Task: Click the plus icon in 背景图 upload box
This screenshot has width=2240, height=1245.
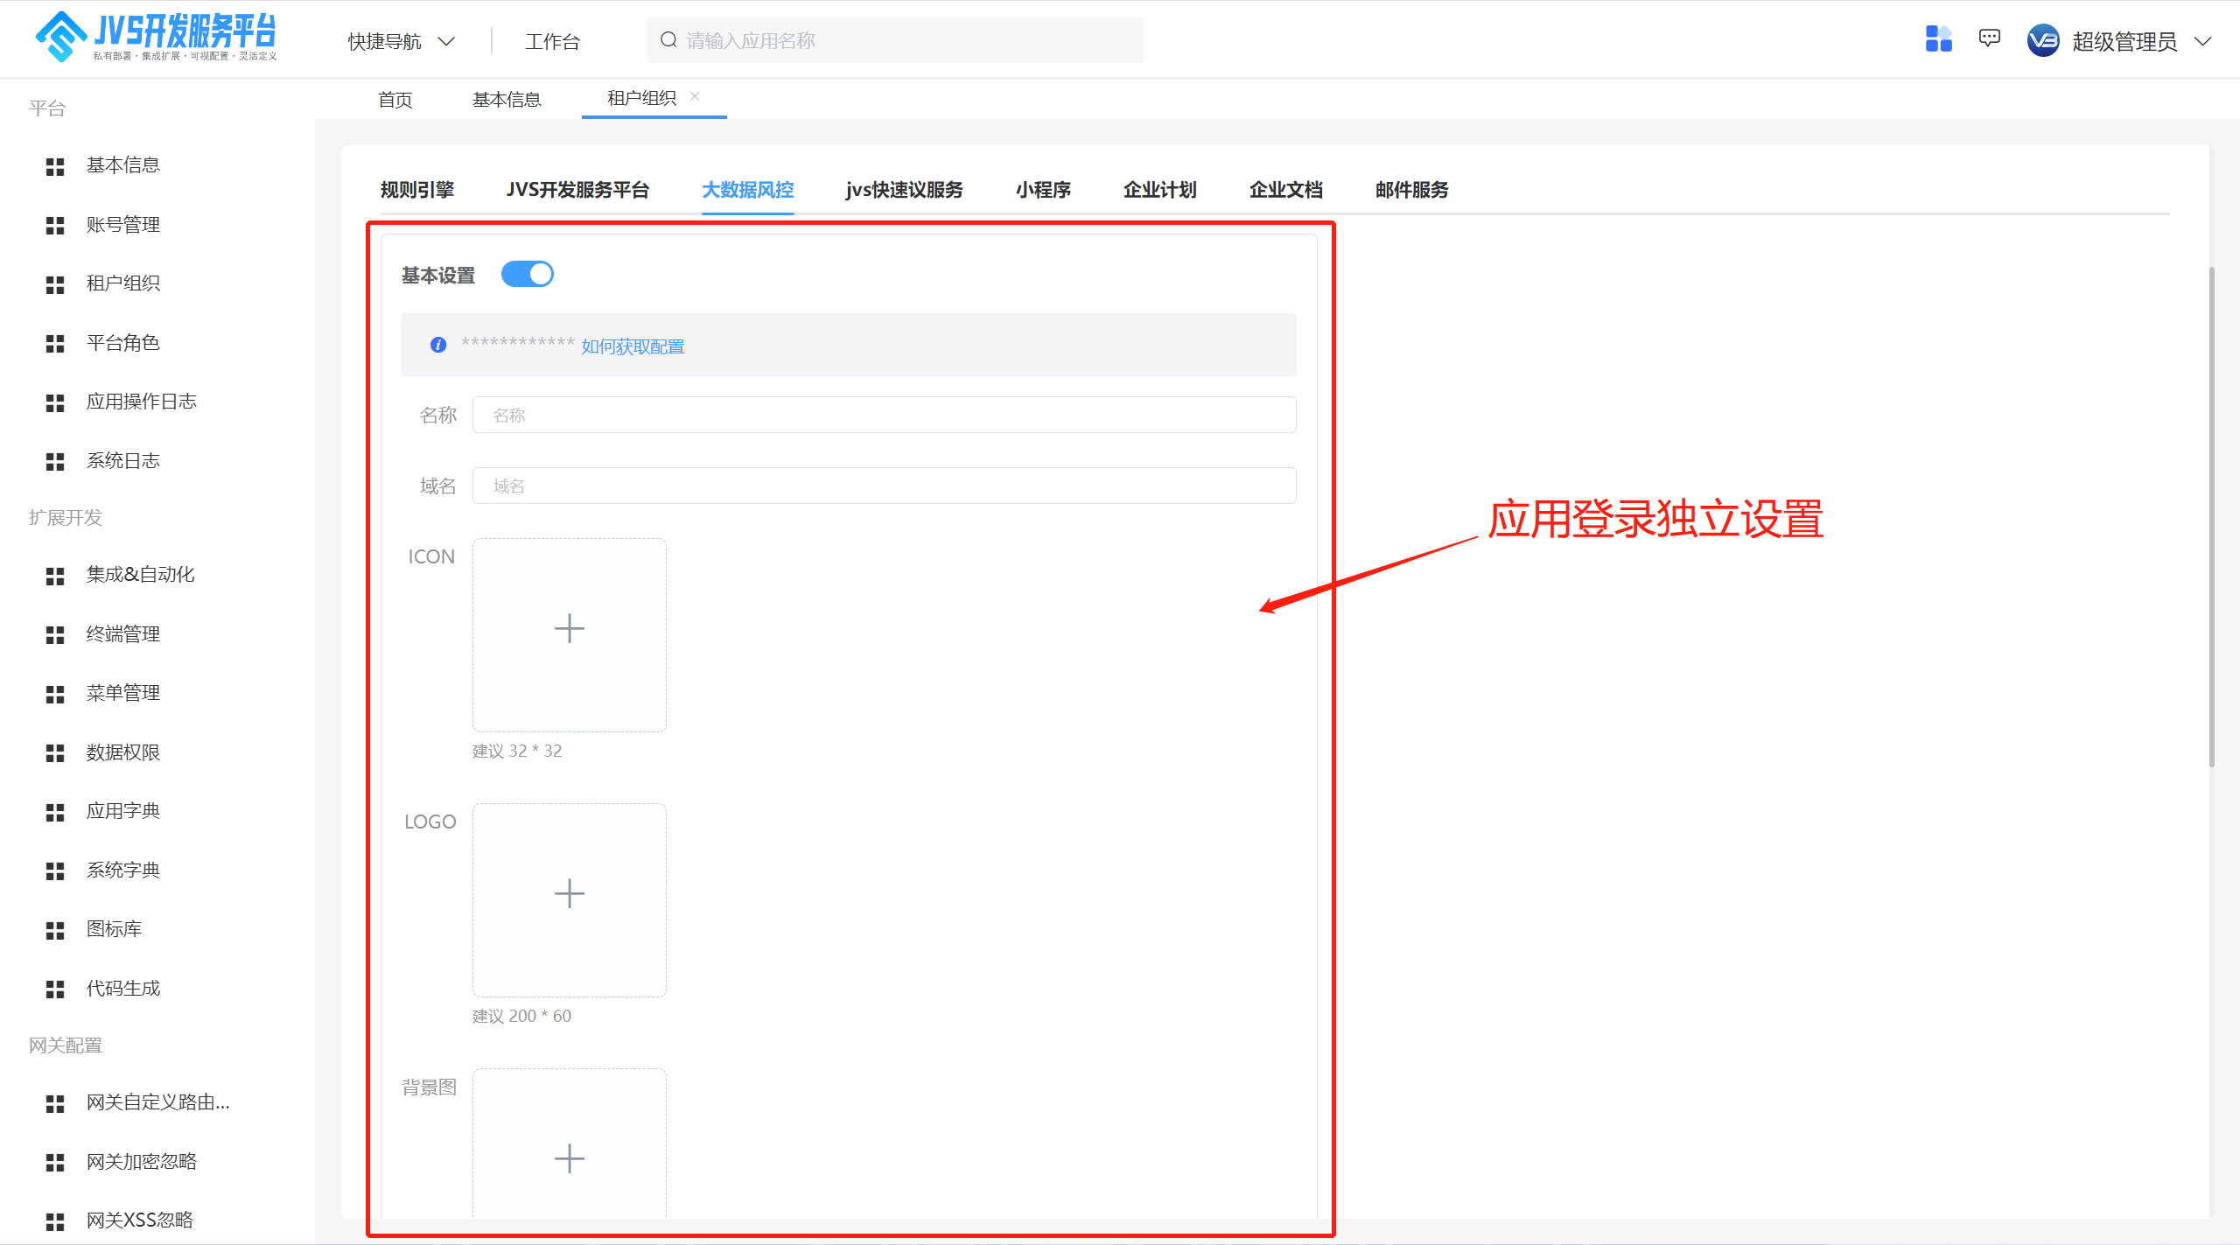Action: coord(569,1158)
